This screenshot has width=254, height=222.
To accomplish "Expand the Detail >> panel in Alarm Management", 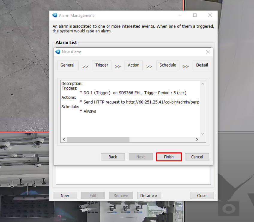I will click(x=149, y=196).
